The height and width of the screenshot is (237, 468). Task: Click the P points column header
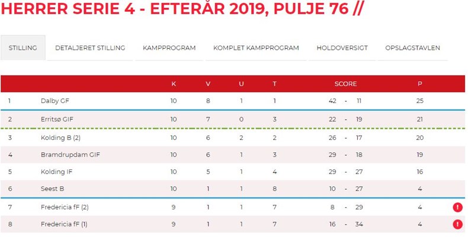coord(419,84)
